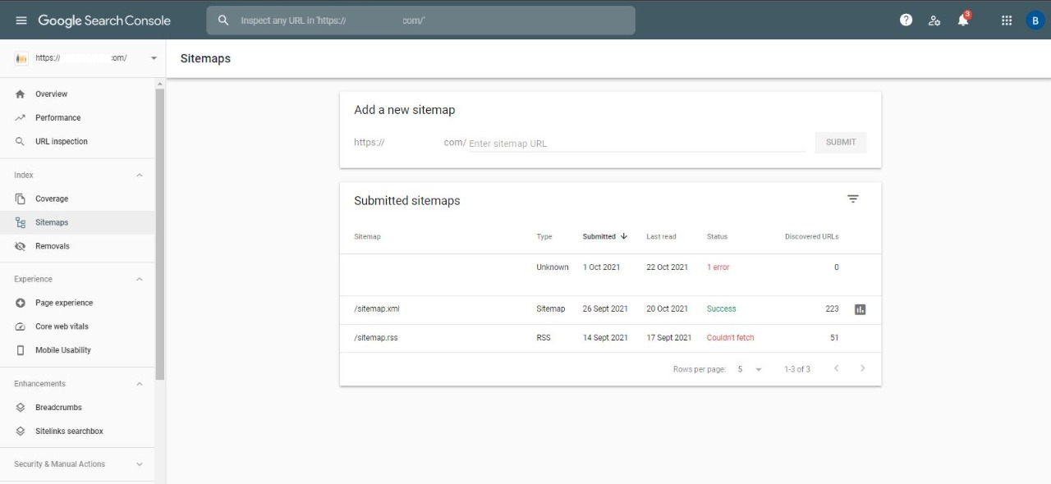Click the Page experience plus icon
Viewport: 1051px width, 484px height.
coord(21,303)
